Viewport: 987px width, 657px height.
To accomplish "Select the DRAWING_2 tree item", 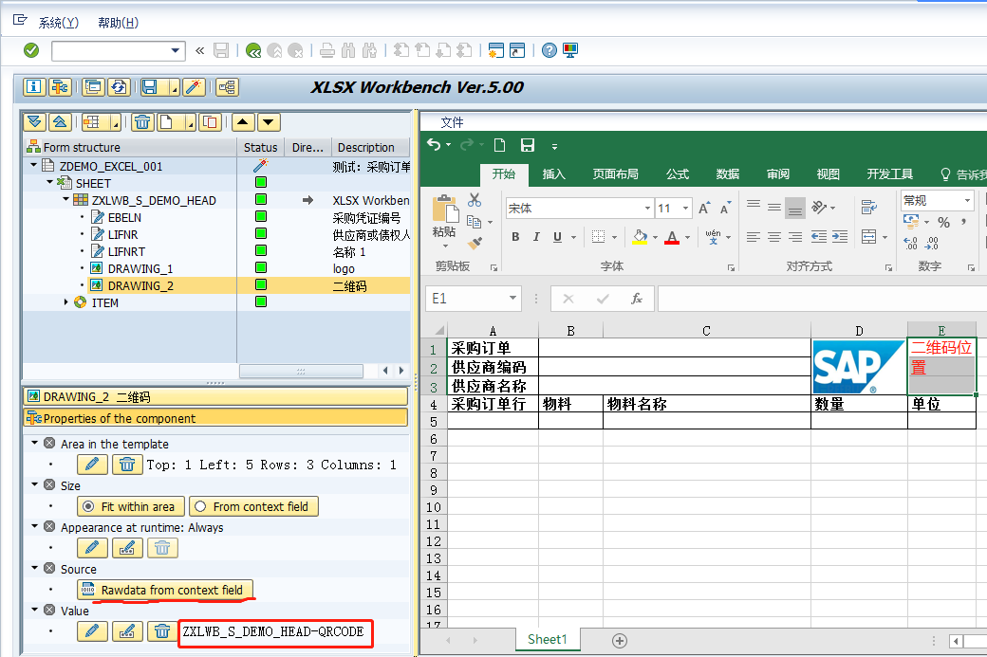I will (140, 285).
